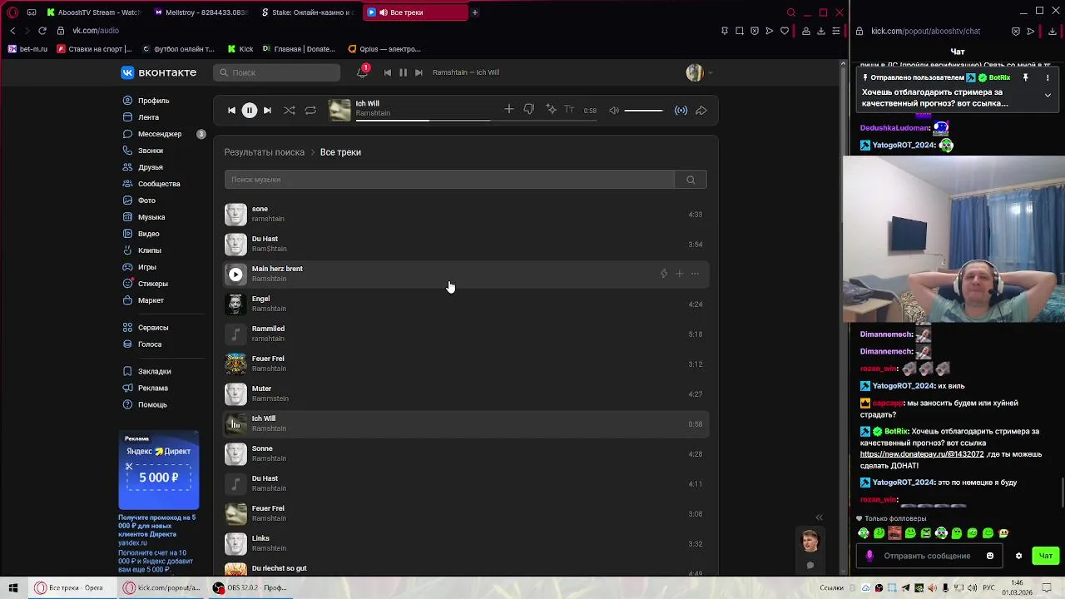Toggle broadcast audio to status icon
Screen dimensions: 1065x599
[681, 110]
